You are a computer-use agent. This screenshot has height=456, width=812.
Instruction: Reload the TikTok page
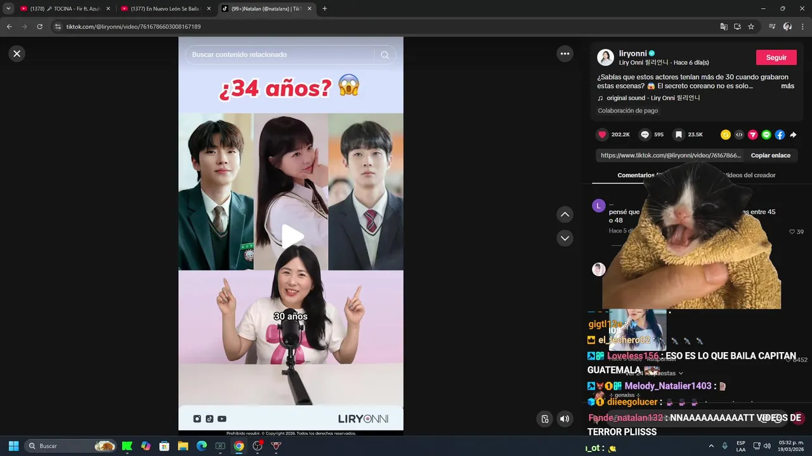point(39,27)
